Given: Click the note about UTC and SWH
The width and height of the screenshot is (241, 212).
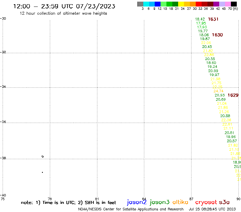Looking at the screenshot, I should (68, 203).
